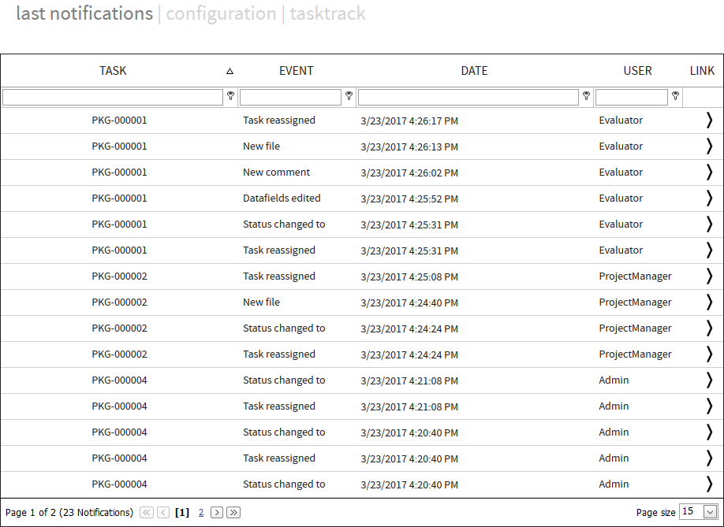The width and height of the screenshot is (724, 527).
Task: Click the filter icon beside Date filter box
Action: pyautogui.click(x=586, y=96)
